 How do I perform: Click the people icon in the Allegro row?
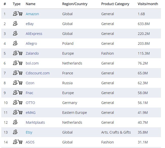click(15, 43)
